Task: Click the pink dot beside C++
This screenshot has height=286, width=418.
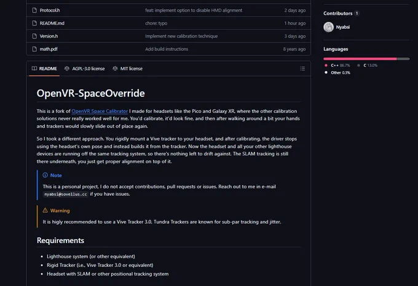Action: pyautogui.click(x=326, y=66)
